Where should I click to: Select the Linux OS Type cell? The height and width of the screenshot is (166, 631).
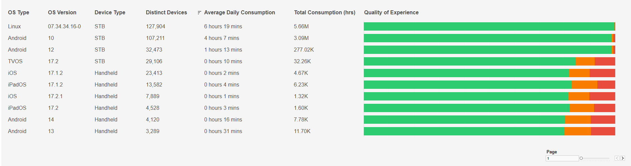[x=14, y=27]
